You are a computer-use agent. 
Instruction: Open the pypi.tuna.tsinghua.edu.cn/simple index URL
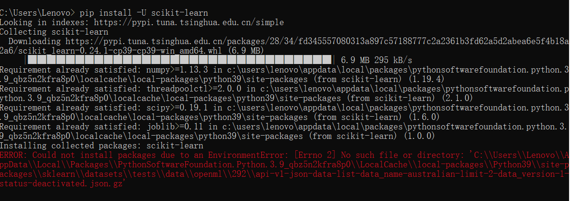coord(189,22)
